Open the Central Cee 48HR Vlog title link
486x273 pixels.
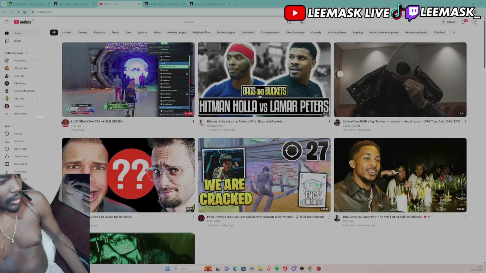(x=401, y=121)
